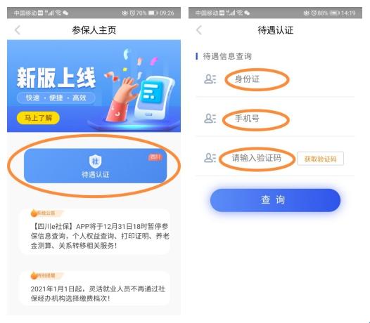Tap the flame icon on 系统公告
370x323 pixels.
tap(34, 213)
